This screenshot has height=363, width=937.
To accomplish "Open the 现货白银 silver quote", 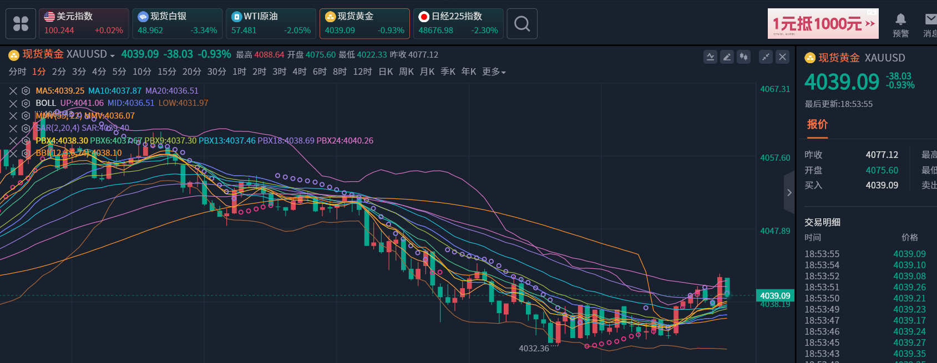I will 177,24.
